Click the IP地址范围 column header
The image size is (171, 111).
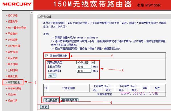(x=69, y=88)
